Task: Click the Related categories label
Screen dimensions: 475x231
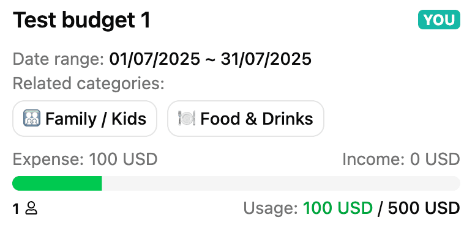Action: [x=89, y=84]
